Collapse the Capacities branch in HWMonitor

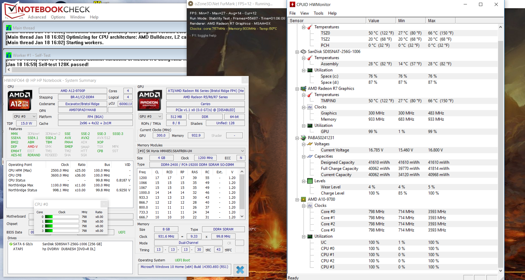pos(304,157)
